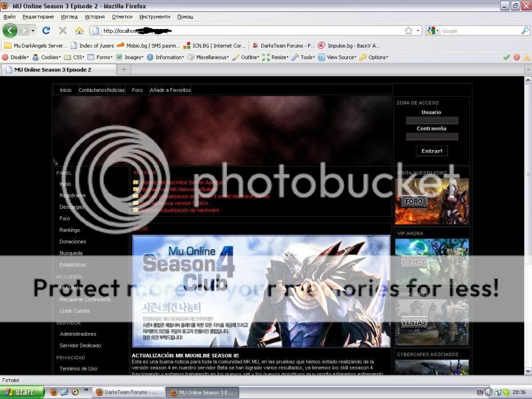
Task: Click the Usuario input field
Action: [x=432, y=121]
